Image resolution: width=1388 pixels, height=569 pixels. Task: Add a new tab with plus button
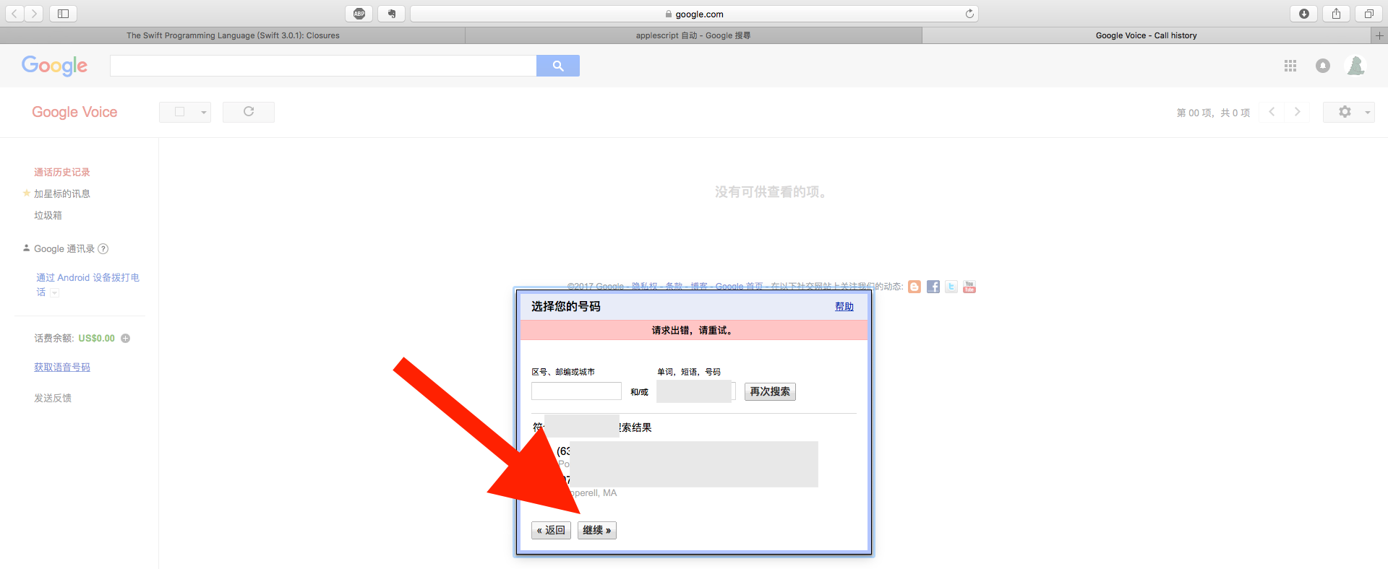coord(1379,35)
